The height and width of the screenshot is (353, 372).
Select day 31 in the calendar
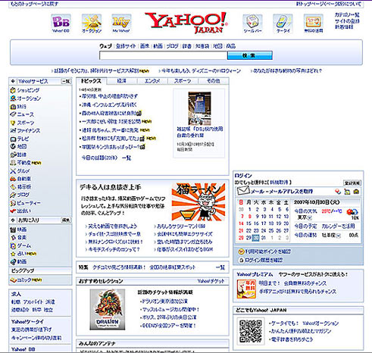264,238
